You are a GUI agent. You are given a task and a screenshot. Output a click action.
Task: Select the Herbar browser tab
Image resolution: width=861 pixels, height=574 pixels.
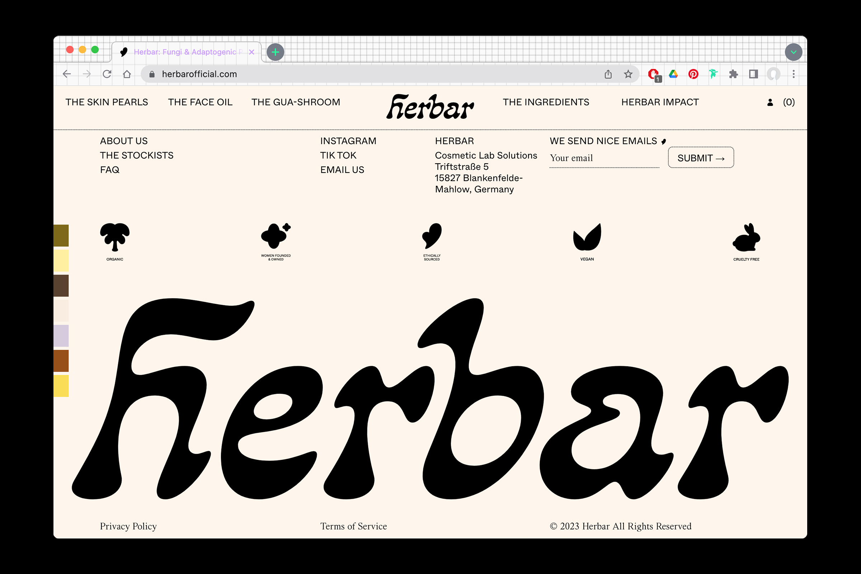tap(185, 52)
